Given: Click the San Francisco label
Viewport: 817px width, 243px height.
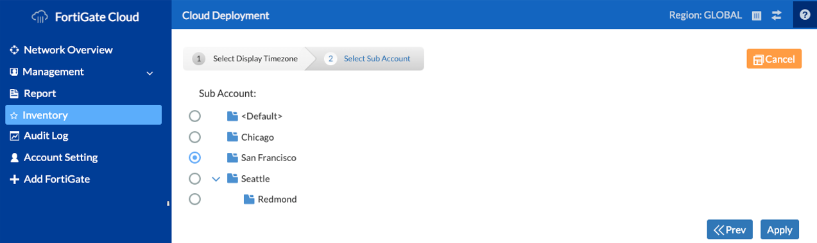Looking at the screenshot, I should 269,157.
